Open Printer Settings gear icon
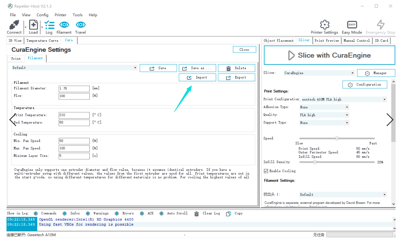The width and height of the screenshot is (398, 238). (324, 25)
